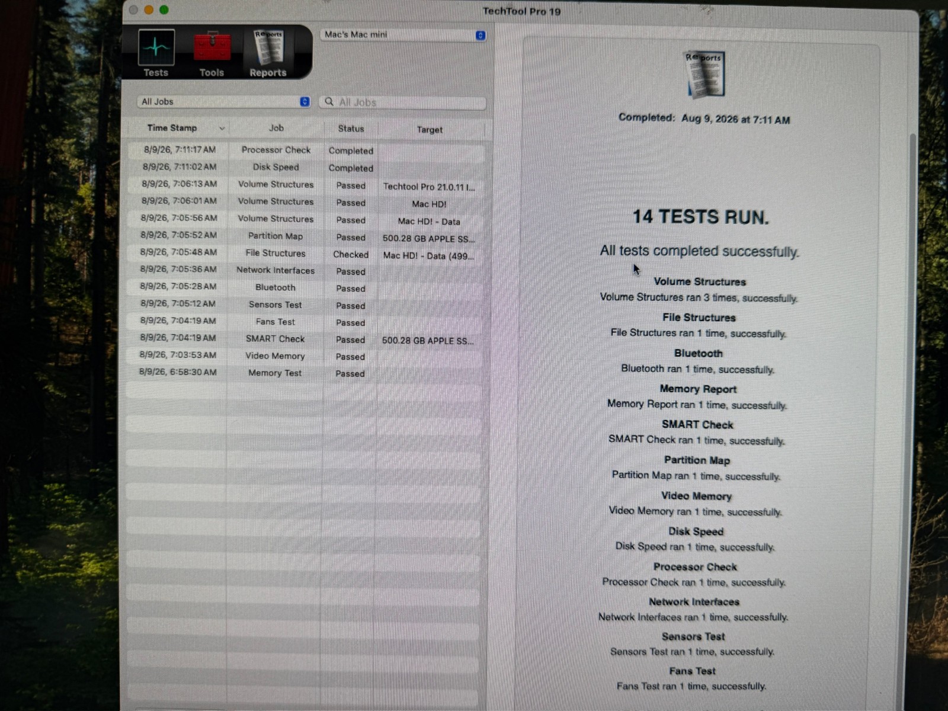Click the Partition Map report heading

[697, 460]
